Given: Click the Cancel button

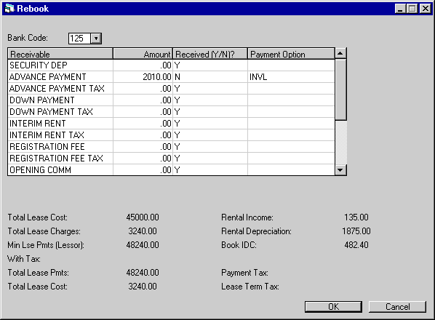Looking at the screenshot, I should coord(397,307).
